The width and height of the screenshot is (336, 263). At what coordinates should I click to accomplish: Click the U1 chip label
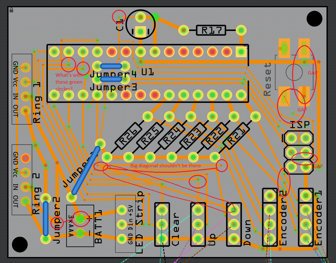pos(147,72)
